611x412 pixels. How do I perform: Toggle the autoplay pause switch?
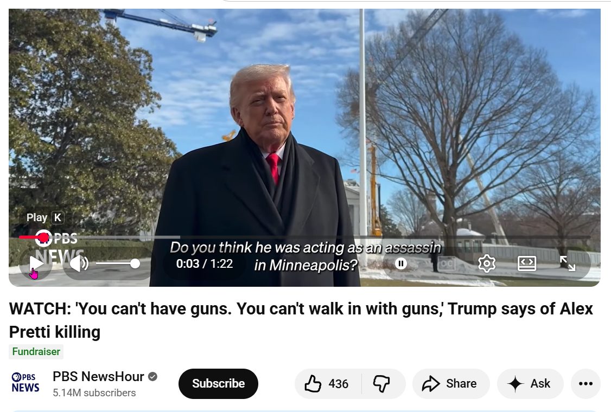tap(400, 263)
